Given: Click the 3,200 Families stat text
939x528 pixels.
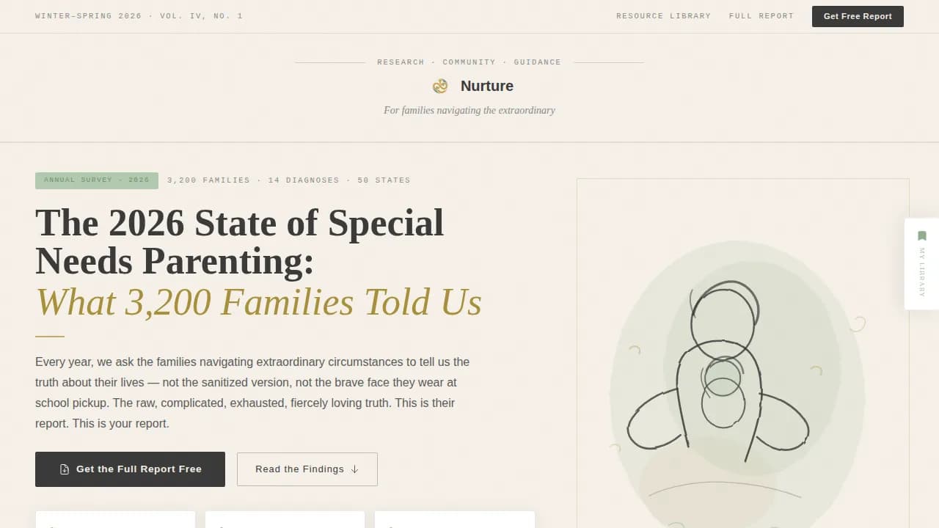Looking at the screenshot, I should click(208, 180).
